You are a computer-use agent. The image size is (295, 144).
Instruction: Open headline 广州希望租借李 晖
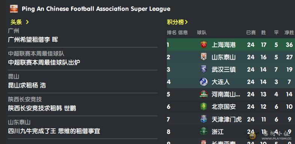(x=33, y=40)
